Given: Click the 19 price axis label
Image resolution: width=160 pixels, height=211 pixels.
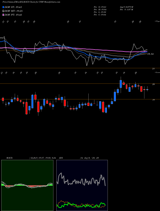Looking at the screenshot, I should click(153, 100).
